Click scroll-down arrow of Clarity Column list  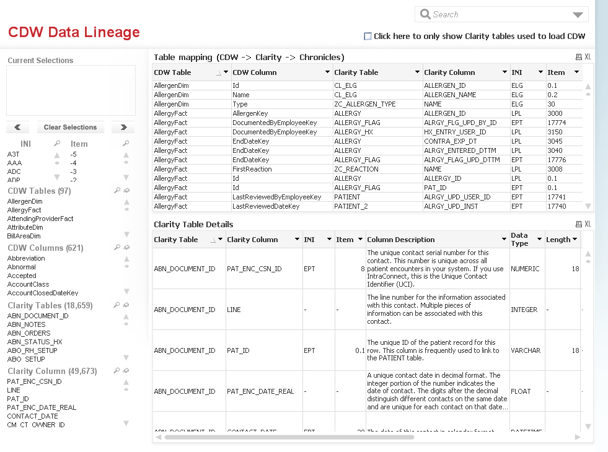pos(126,424)
